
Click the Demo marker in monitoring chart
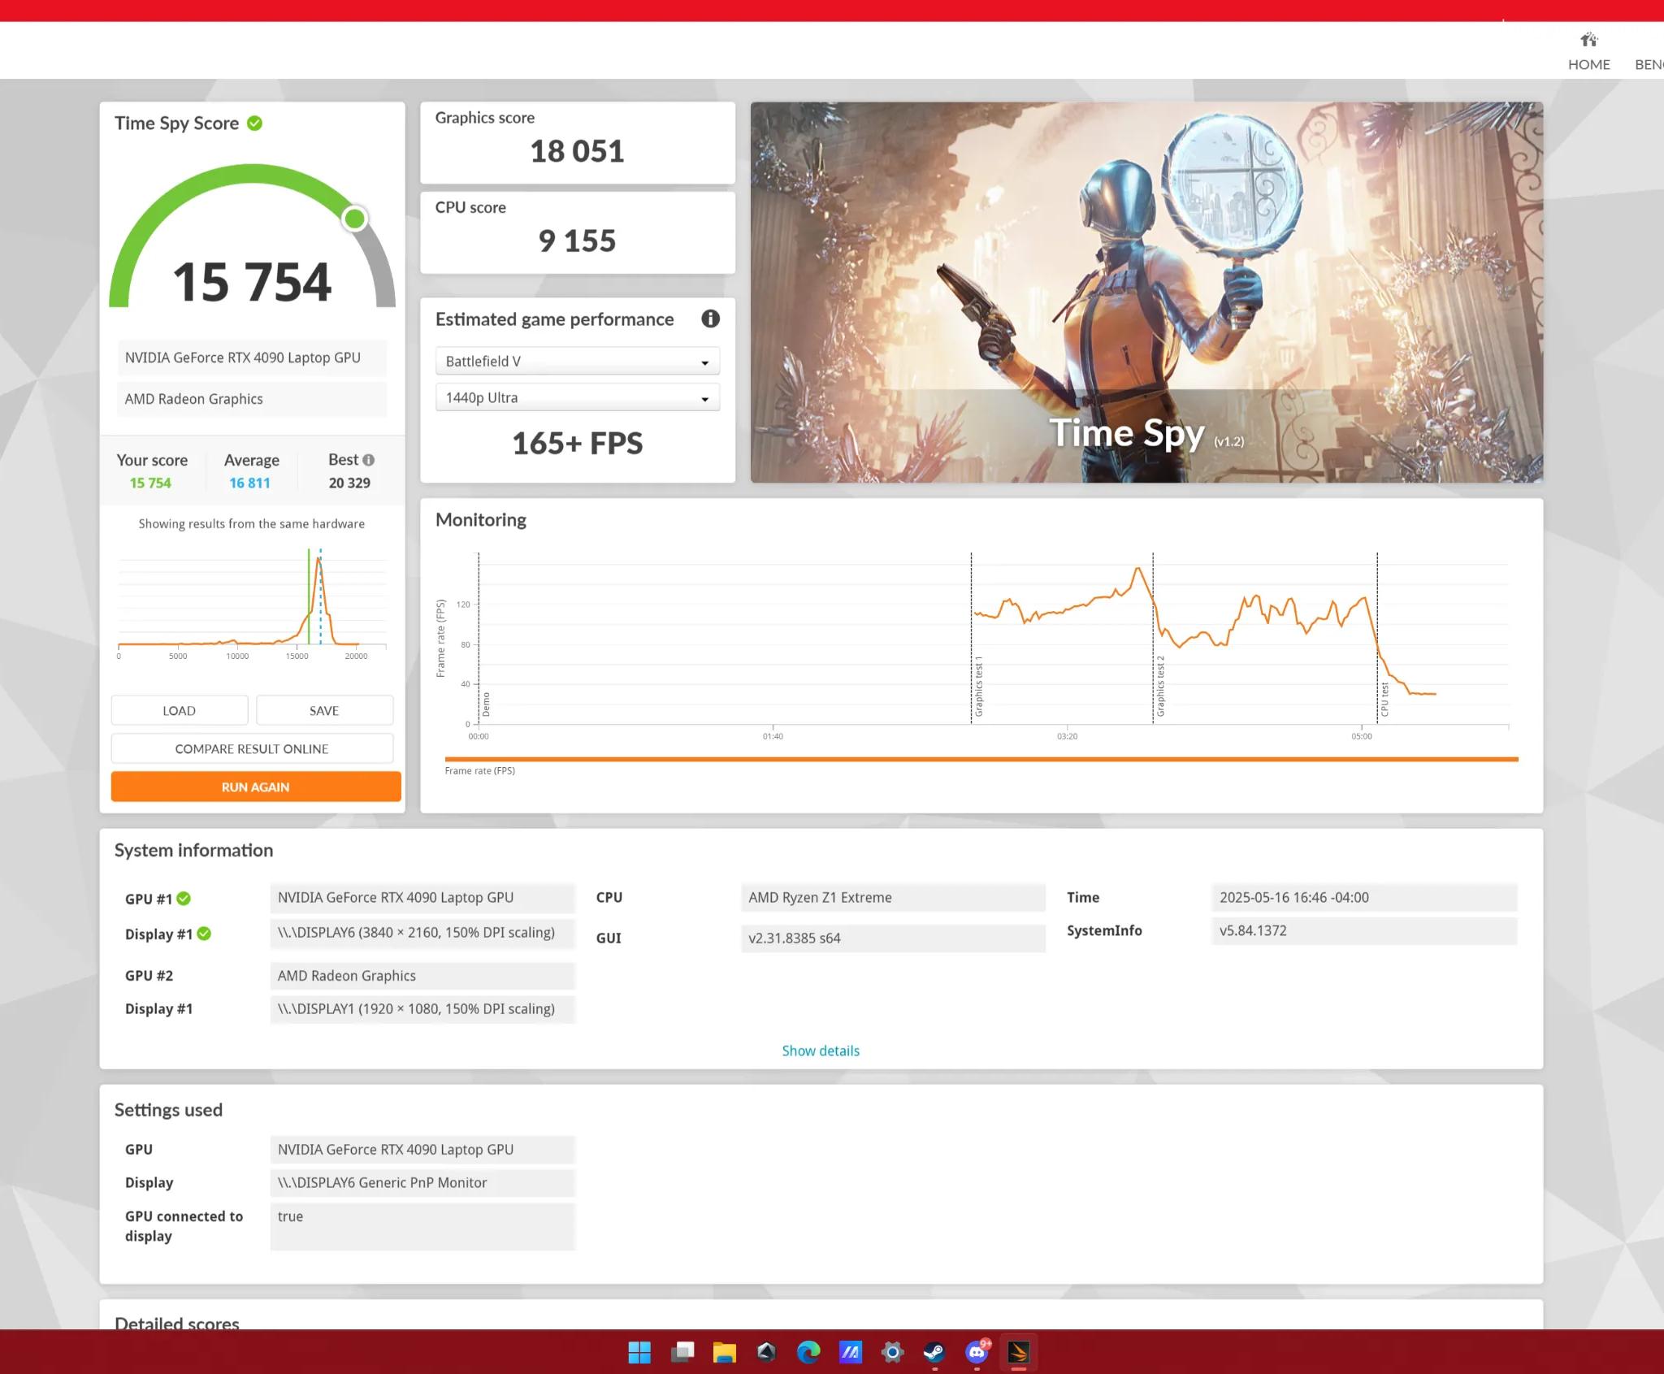(486, 704)
